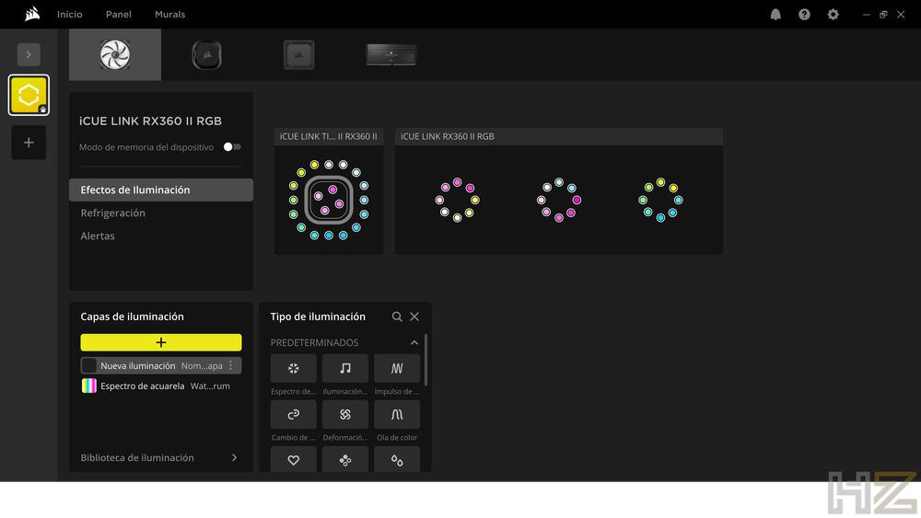Close the Tipo de iluminación panel

tap(414, 317)
